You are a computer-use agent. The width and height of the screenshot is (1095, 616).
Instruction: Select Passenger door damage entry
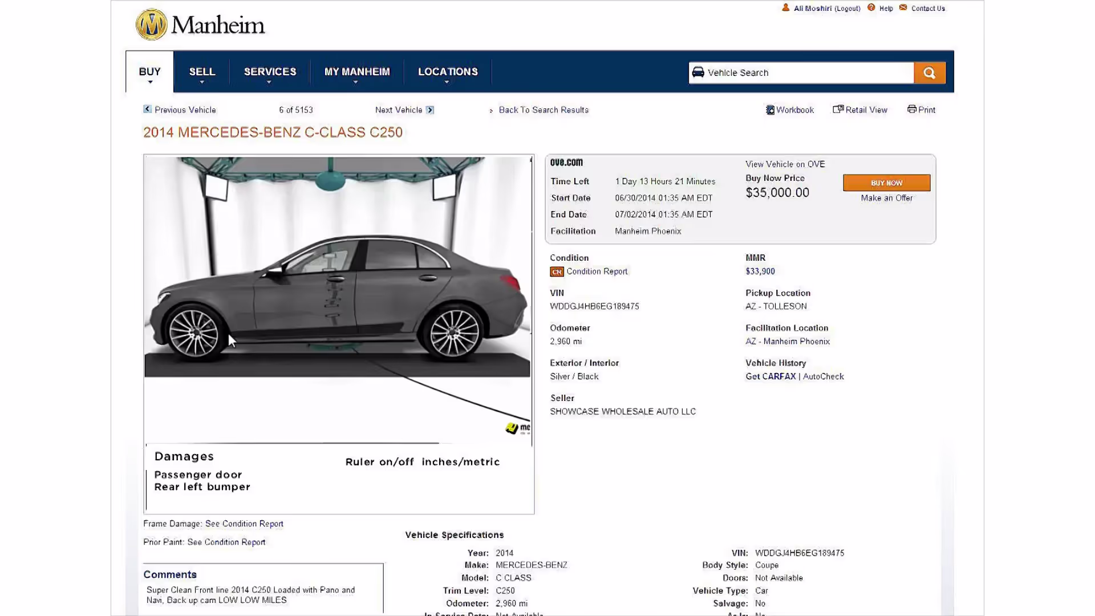(x=198, y=475)
